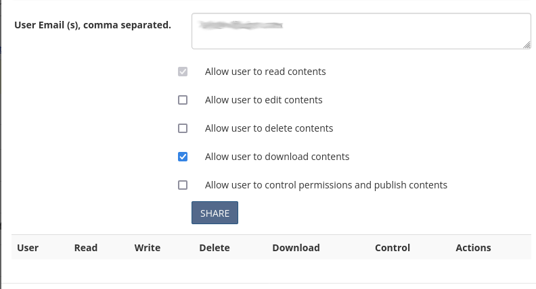Select the Download column header
Screen dimensions: 536x289
point(296,248)
